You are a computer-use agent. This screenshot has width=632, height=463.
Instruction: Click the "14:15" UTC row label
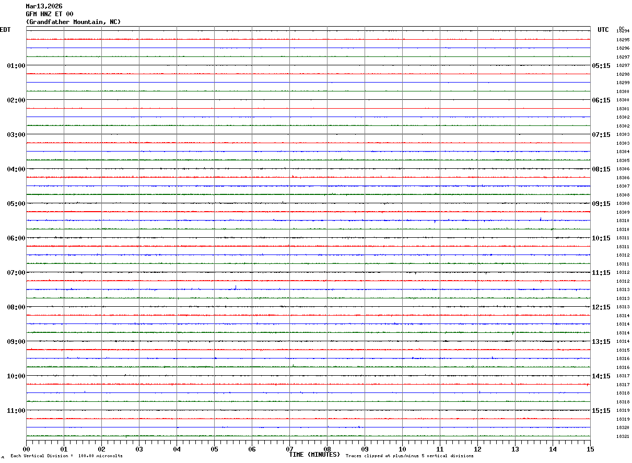click(601, 376)
